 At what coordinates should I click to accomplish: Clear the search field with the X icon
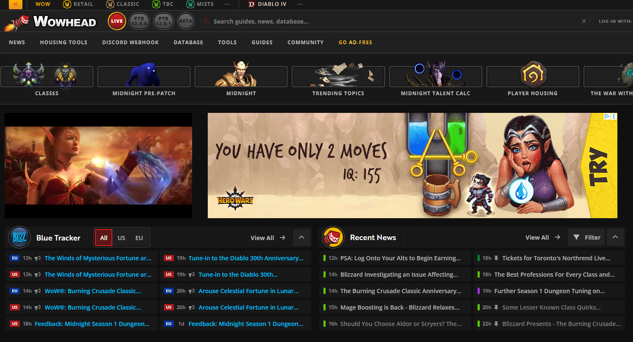click(x=584, y=21)
